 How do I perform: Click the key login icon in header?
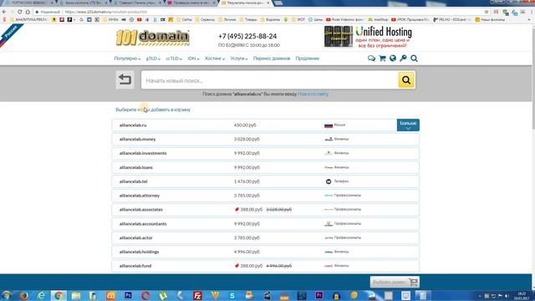403,59
